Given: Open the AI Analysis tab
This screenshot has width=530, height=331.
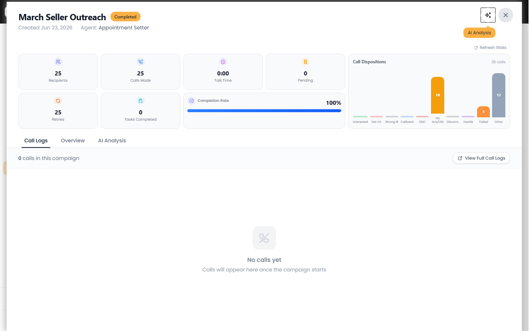Looking at the screenshot, I should coord(112,140).
